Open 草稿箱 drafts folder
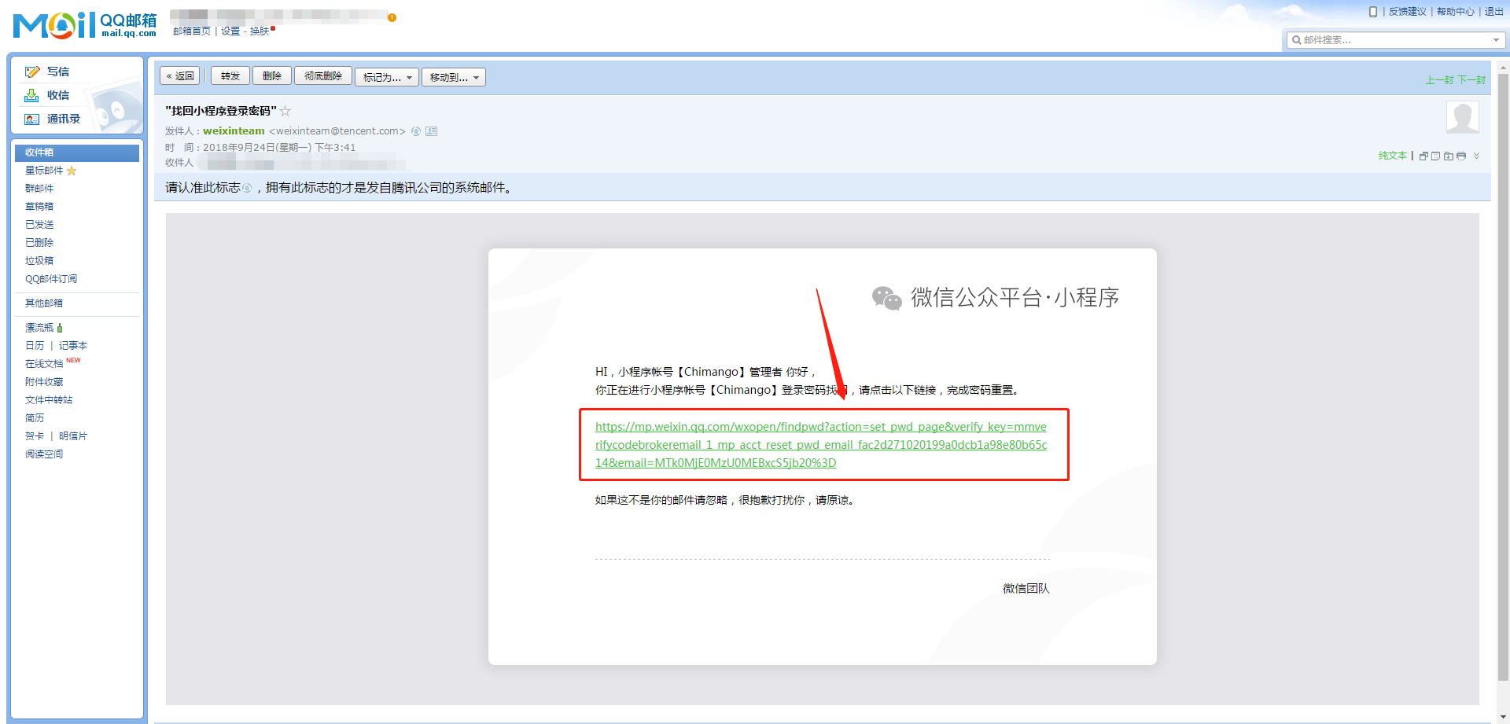Viewport: 1510px width, 724px height. tap(39, 207)
